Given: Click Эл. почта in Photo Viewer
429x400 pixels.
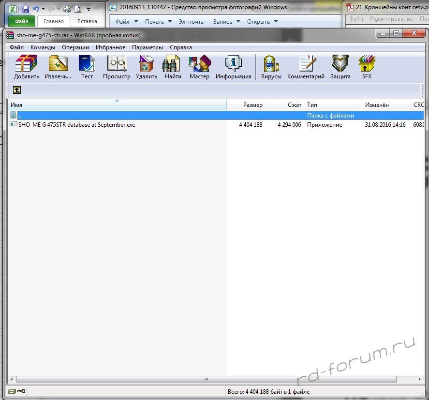Looking at the screenshot, I should pos(191,22).
